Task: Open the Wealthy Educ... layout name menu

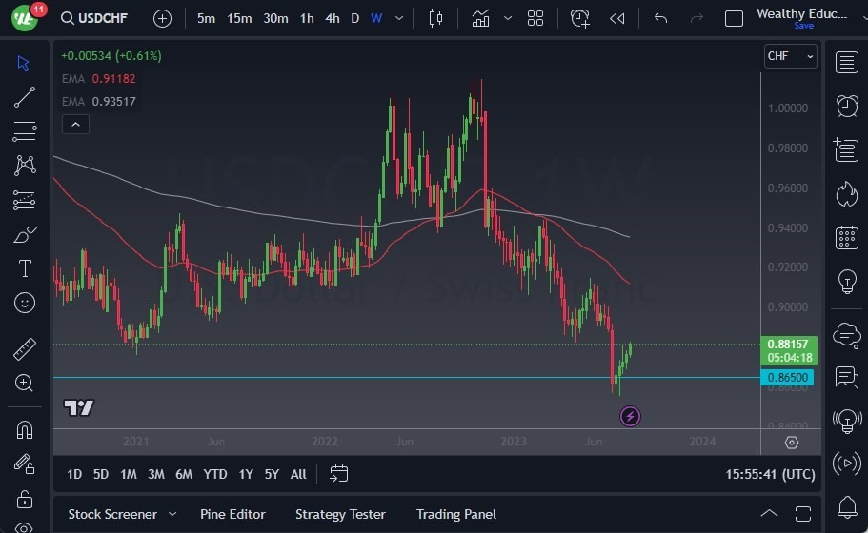Action: 801,14
